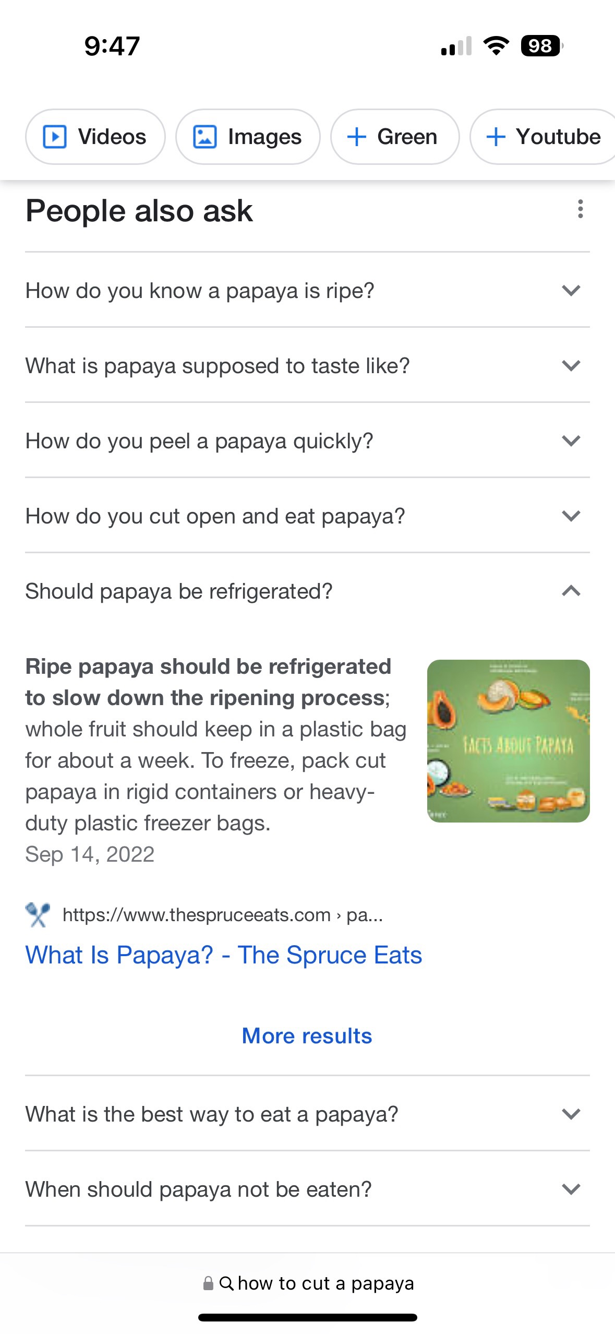Open the three-dot menu for People also ask
This screenshot has height=1334, width=615.
pyautogui.click(x=580, y=209)
